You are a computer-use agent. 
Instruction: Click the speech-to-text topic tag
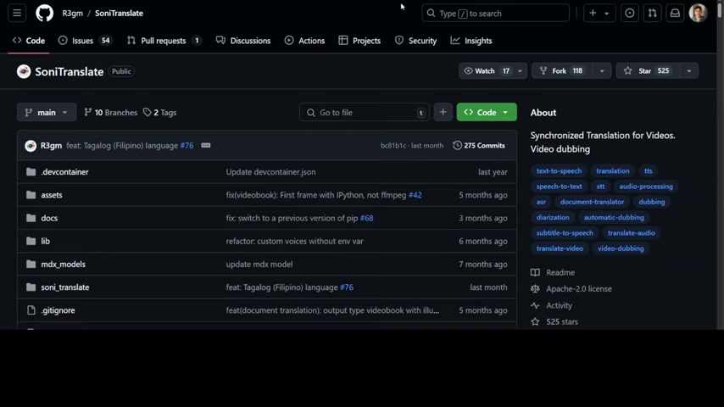tap(560, 187)
